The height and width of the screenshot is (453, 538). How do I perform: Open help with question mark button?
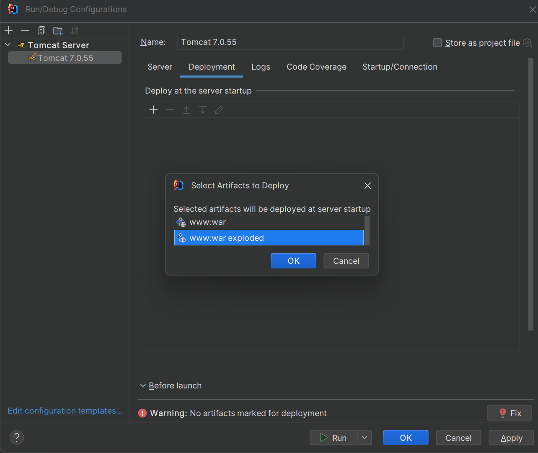(17, 437)
